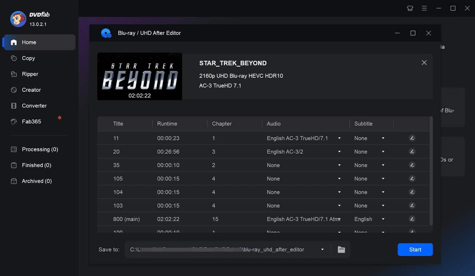Click the Chapter column header

pyautogui.click(x=222, y=124)
